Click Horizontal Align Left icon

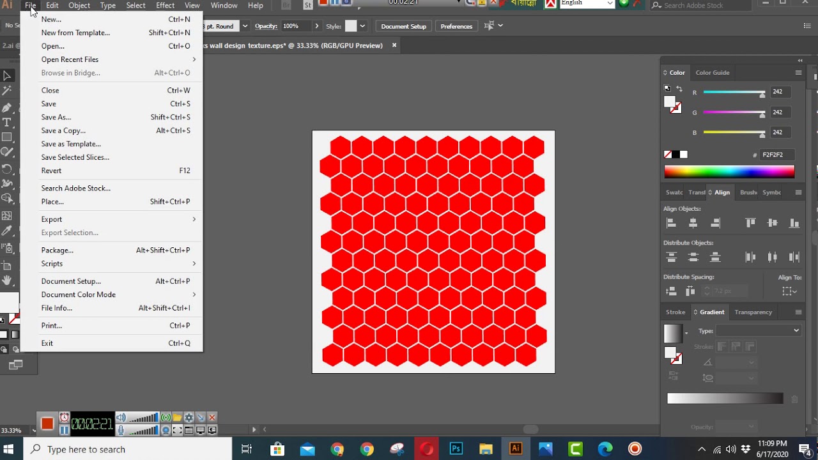[671, 223]
